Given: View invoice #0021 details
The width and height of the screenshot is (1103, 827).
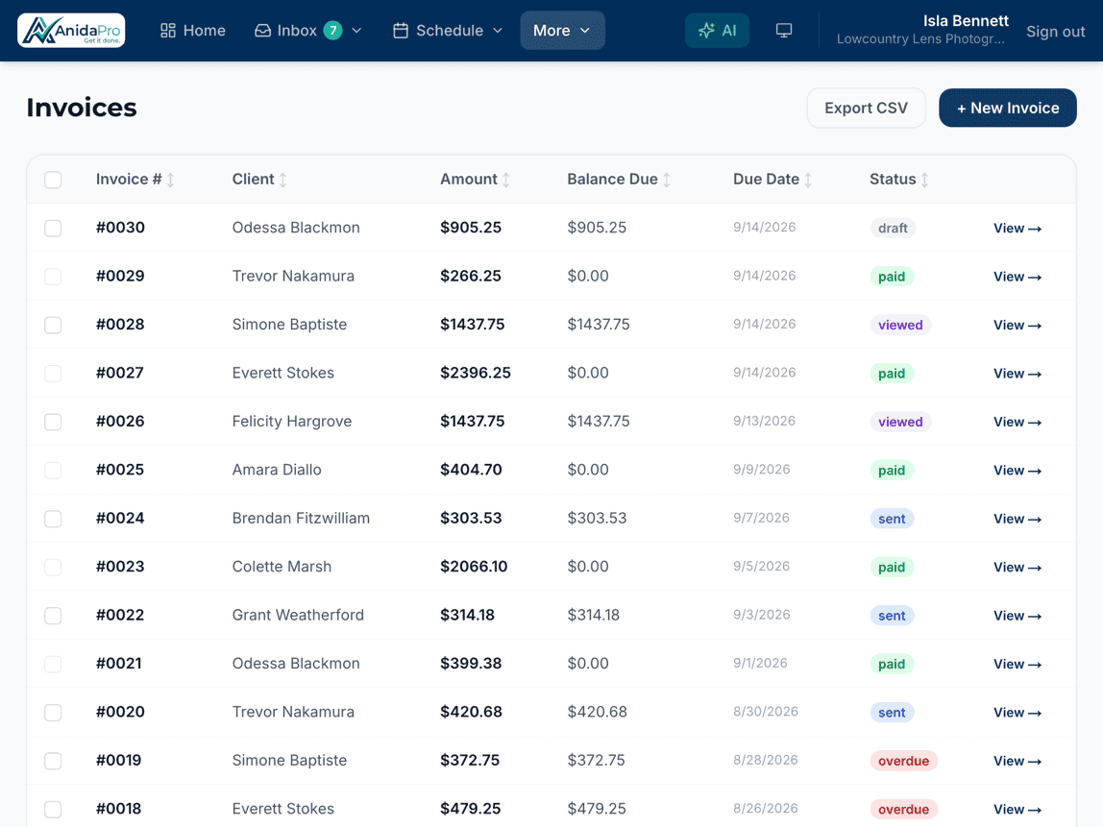Looking at the screenshot, I should coord(1017,665).
